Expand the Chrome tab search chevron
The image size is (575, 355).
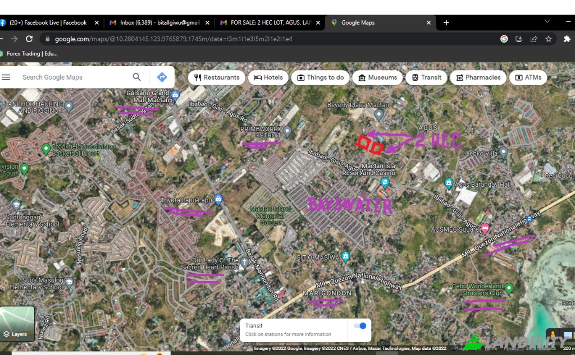click(547, 22)
